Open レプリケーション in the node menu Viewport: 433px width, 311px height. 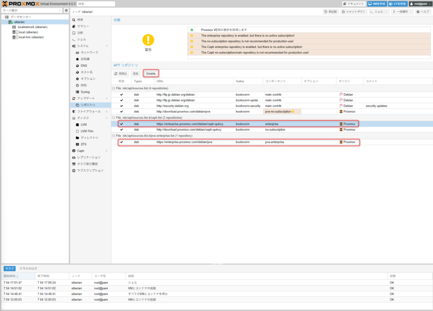[90, 157]
